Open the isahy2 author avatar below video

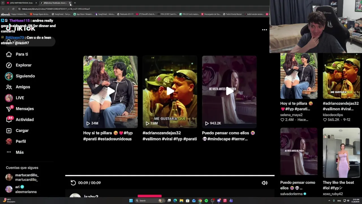click(75, 196)
